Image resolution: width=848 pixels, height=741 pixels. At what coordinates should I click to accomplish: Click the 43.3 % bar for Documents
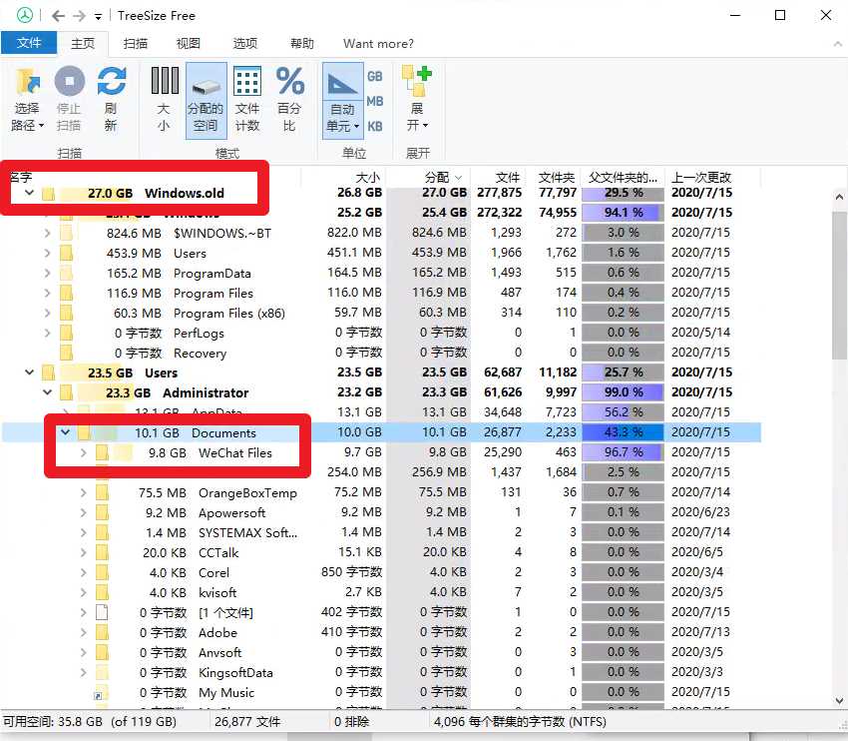[x=623, y=432]
